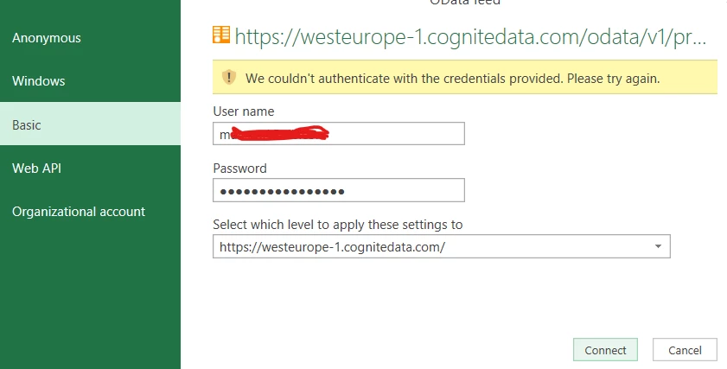The width and height of the screenshot is (727, 369).
Task: Click the authentication error message text
Action: (x=452, y=78)
